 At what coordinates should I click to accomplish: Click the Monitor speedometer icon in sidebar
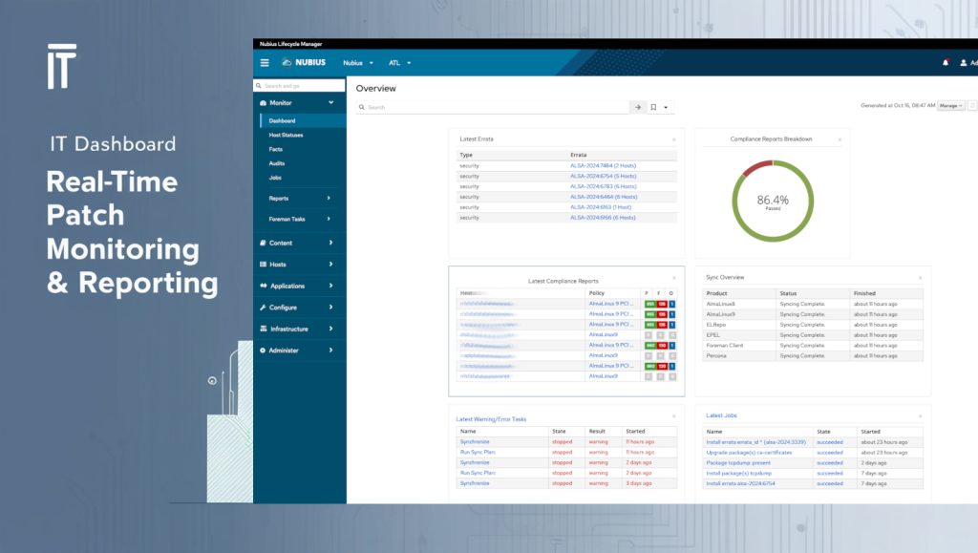pyautogui.click(x=264, y=103)
